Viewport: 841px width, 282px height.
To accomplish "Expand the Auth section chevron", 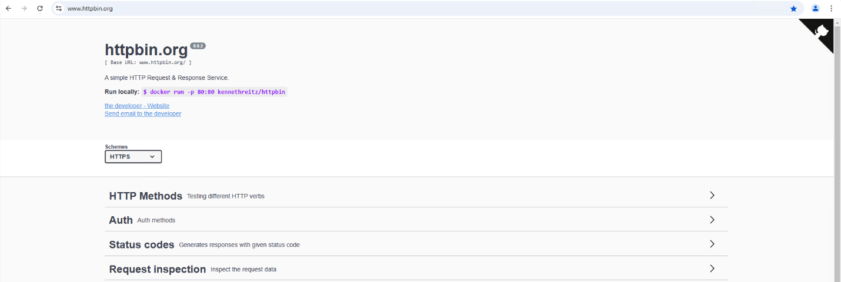I will (x=712, y=220).
